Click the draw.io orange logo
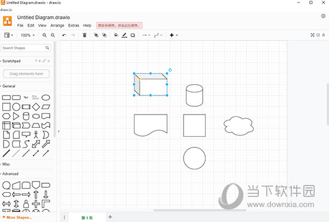This screenshot has width=329, height=222. point(7,21)
